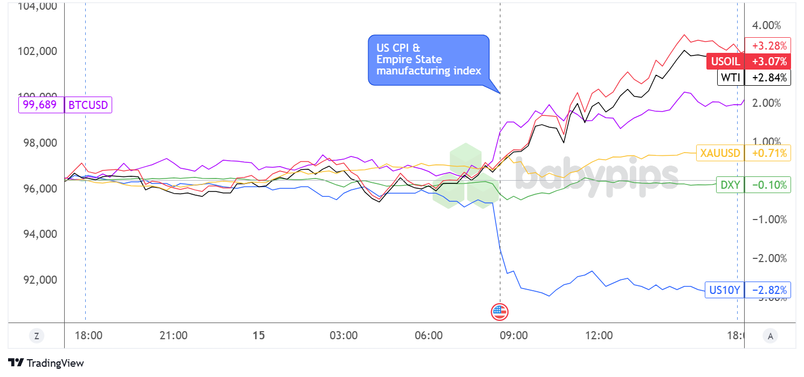Screen dimensions: 804x377
Task: Click the 102,000 price axis label
Action: pos(38,52)
